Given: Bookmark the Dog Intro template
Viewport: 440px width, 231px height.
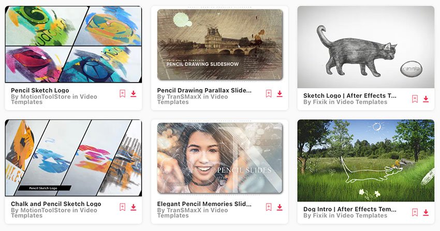Looking at the screenshot, I should [x=415, y=212].
